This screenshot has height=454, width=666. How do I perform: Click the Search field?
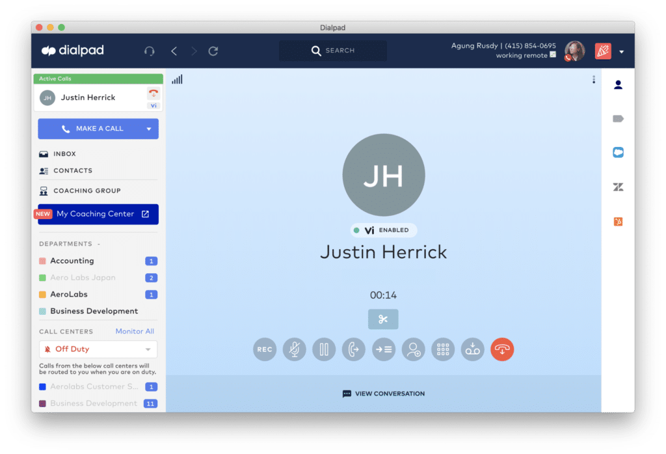pos(333,51)
